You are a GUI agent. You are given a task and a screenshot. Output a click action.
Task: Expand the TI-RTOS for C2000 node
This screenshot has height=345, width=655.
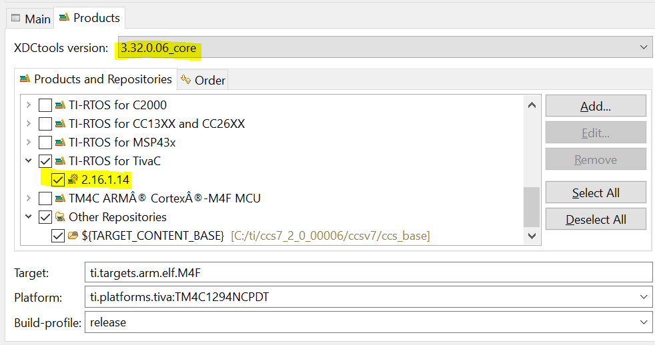pyautogui.click(x=29, y=105)
